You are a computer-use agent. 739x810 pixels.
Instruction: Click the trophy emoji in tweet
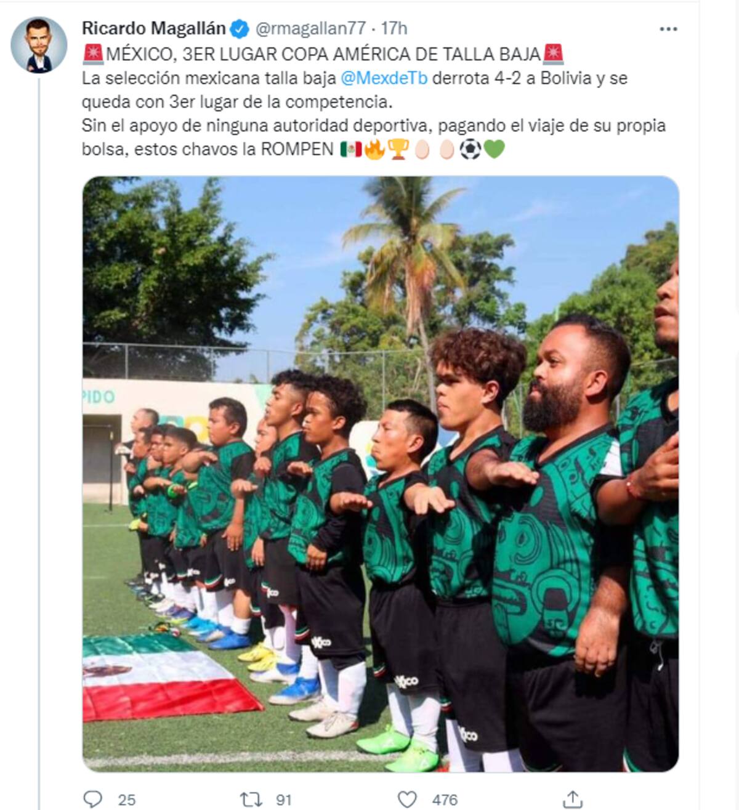(398, 150)
